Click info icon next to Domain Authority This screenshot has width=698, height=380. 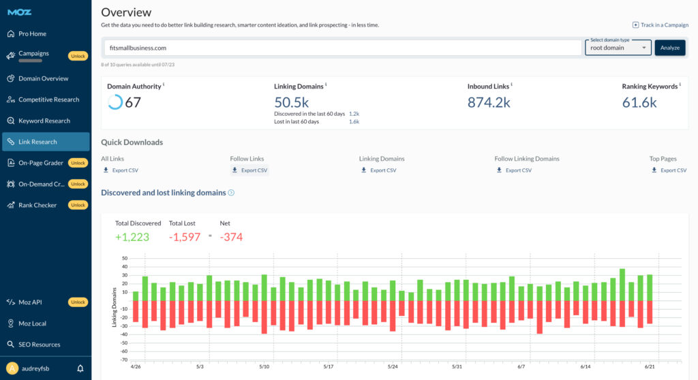[x=164, y=84]
